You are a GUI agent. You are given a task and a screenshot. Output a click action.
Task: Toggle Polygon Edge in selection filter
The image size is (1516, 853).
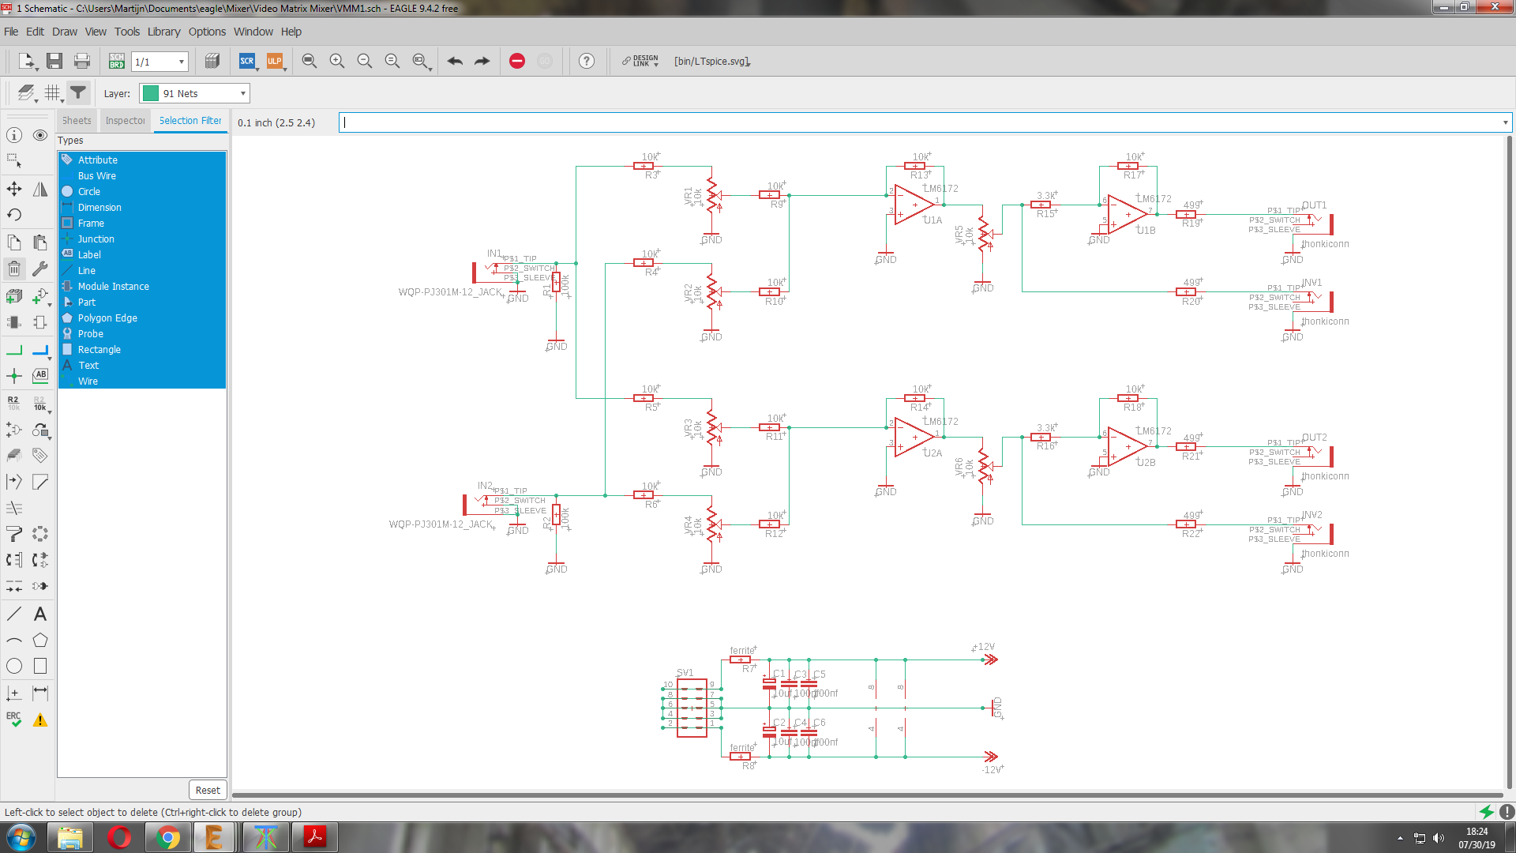[x=142, y=318]
